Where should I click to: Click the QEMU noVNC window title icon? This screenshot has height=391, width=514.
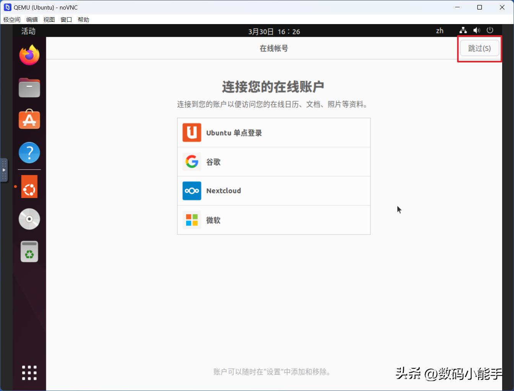point(8,7)
